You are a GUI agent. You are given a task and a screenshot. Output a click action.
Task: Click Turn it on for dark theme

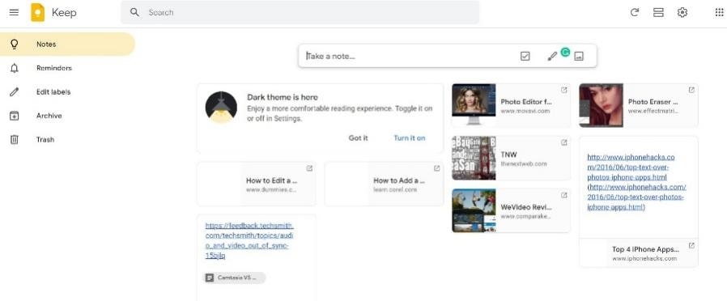pos(410,138)
